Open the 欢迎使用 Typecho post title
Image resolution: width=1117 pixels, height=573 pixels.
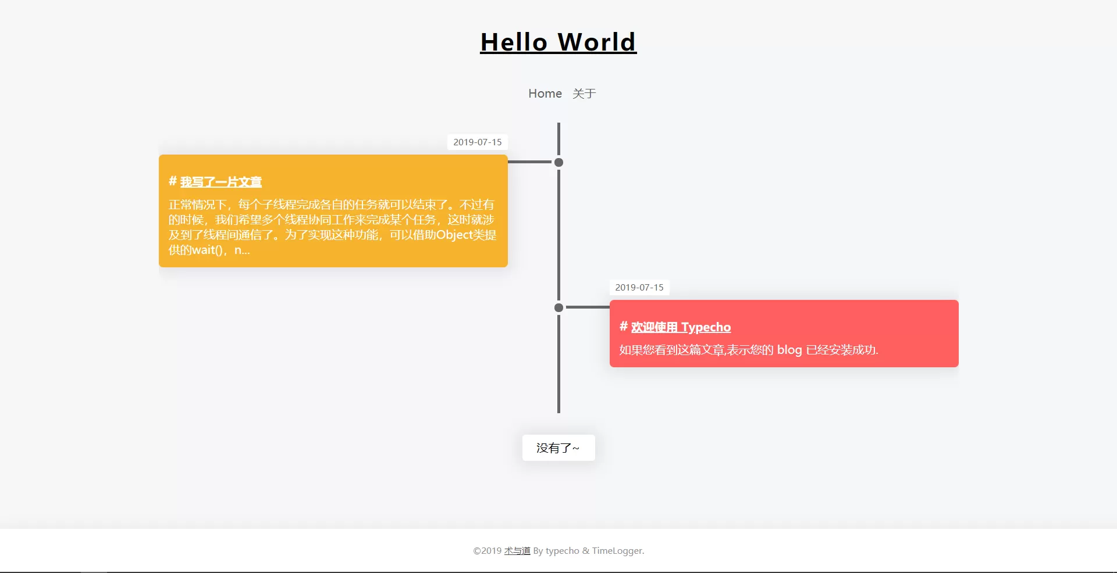(681, 327)
